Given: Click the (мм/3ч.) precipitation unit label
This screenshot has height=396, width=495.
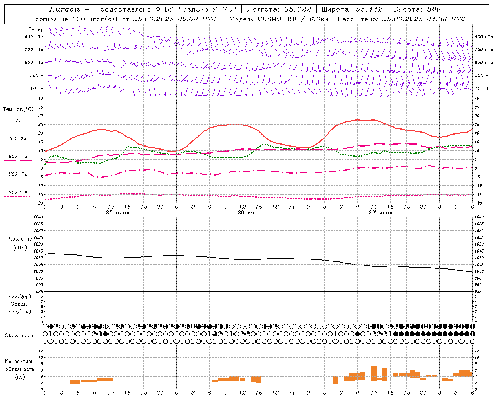Looking at the screenshot, I should (x=20, y=297).
